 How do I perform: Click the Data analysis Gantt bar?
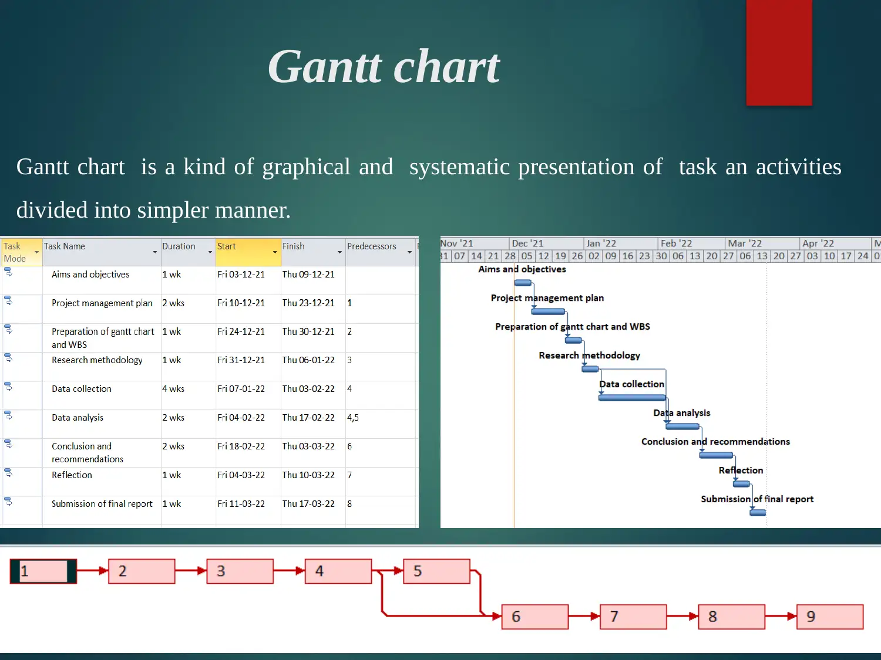(x=682, y=427)
